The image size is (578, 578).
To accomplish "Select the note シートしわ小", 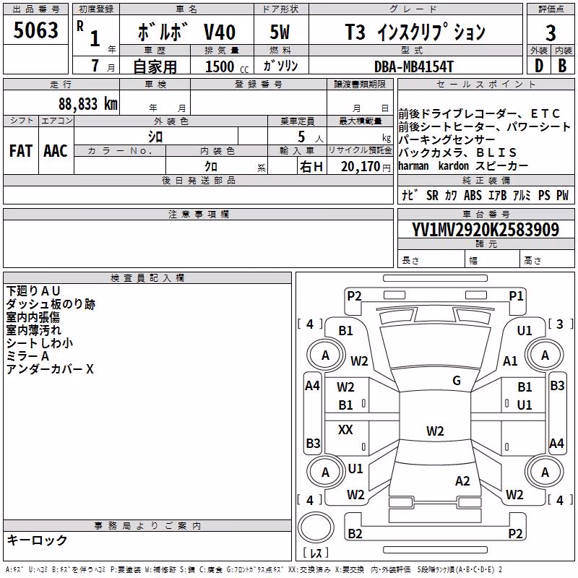I will point(40,342).
